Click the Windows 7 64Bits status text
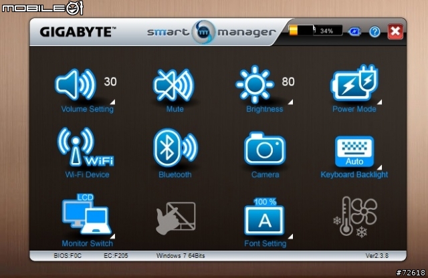 [x=181, y=256]
